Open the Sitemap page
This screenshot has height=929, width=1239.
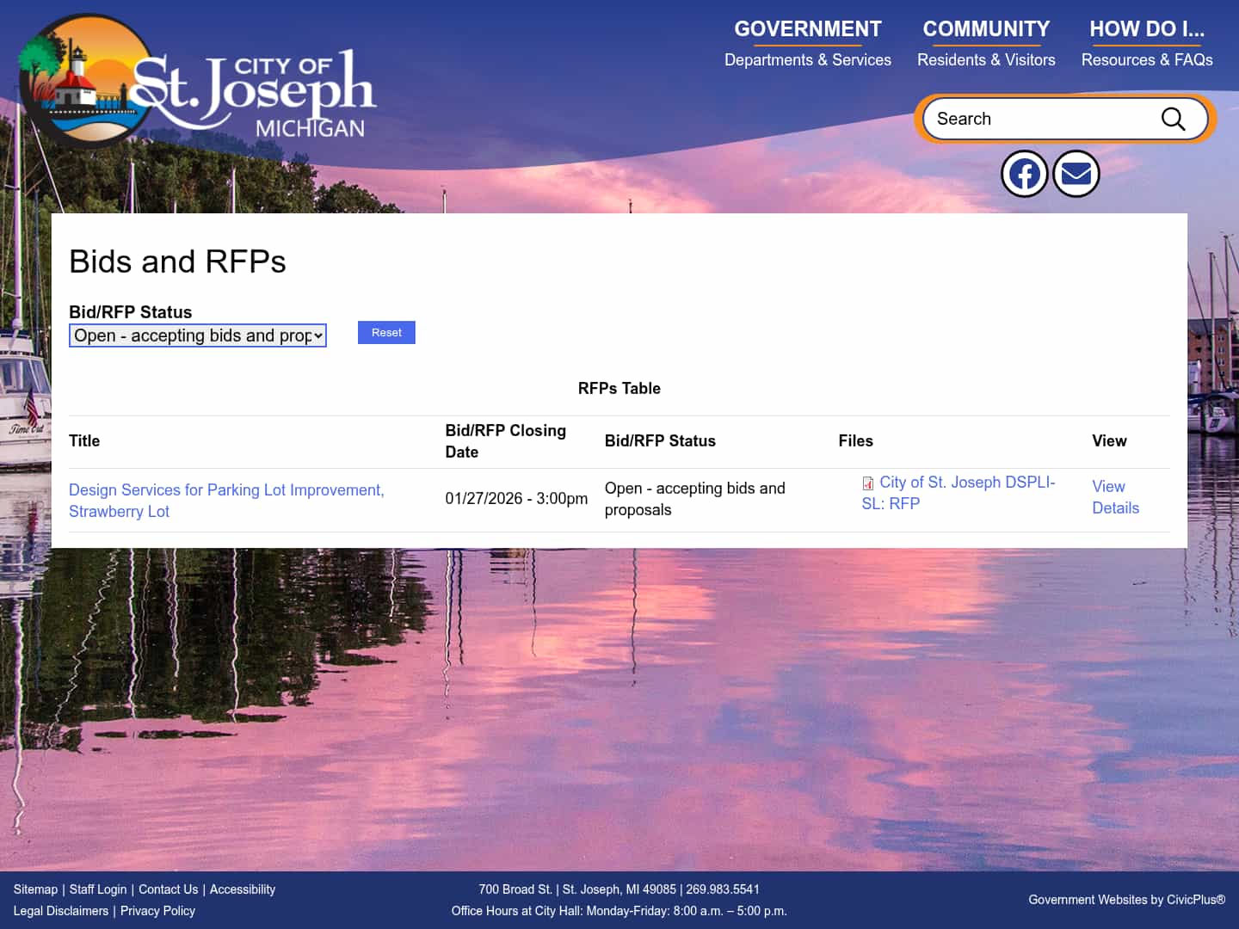(35, 889)
